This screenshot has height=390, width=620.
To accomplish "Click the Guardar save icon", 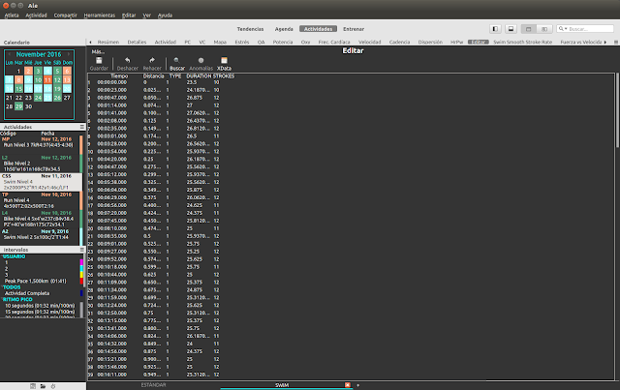I will click(x=99, y=60).
